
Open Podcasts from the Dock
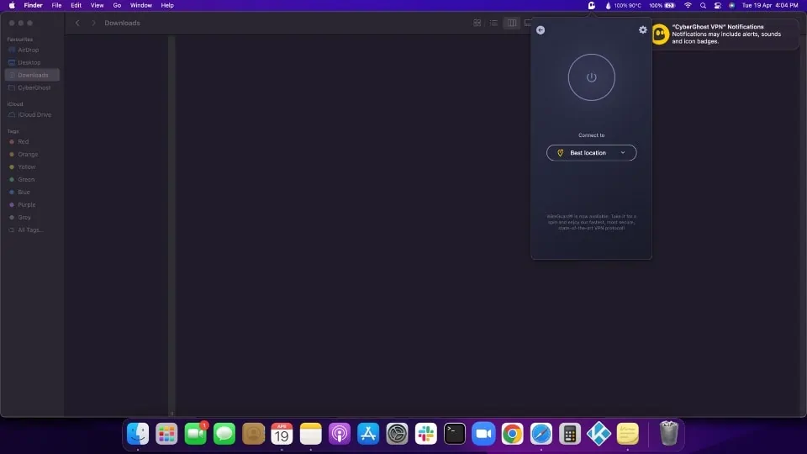tap(340, 434)
